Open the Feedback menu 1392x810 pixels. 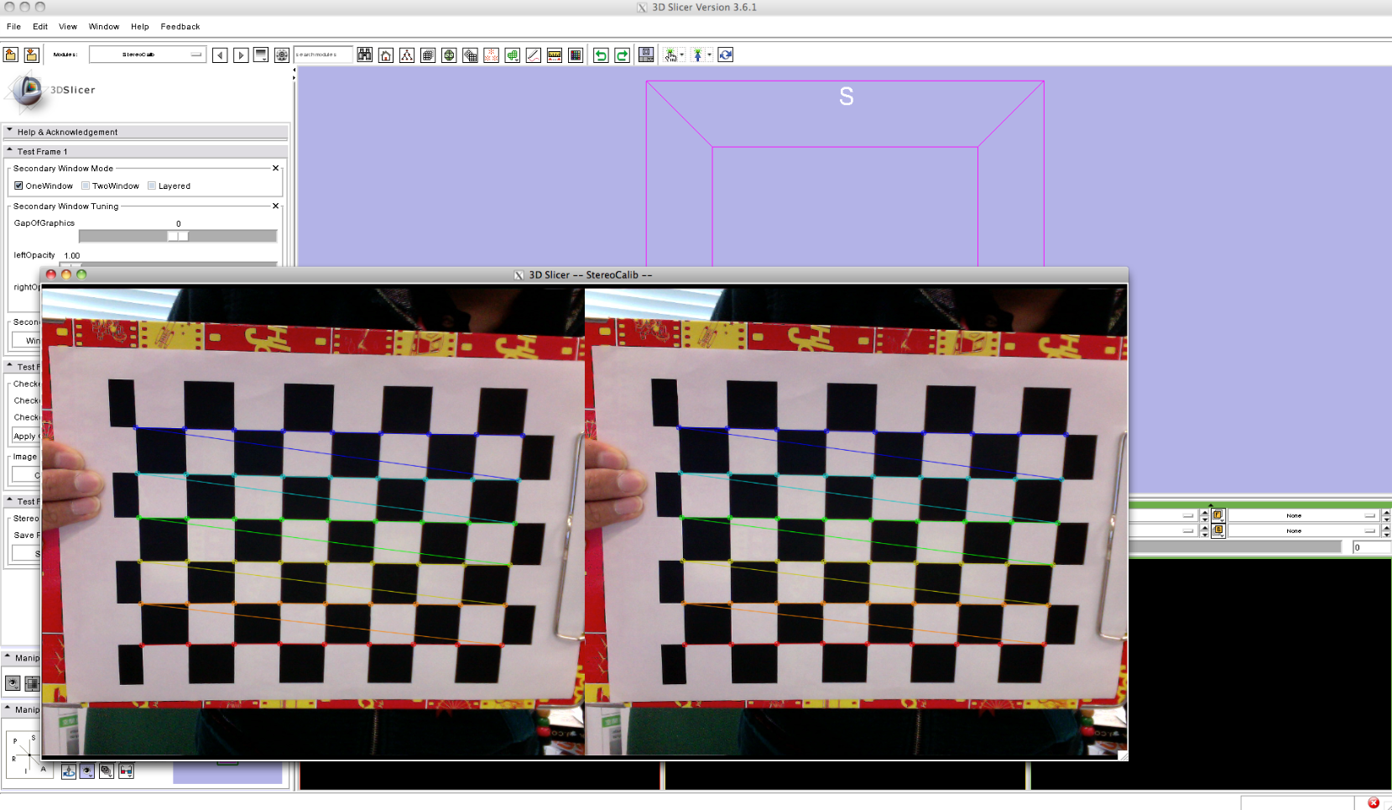(180, 27)
